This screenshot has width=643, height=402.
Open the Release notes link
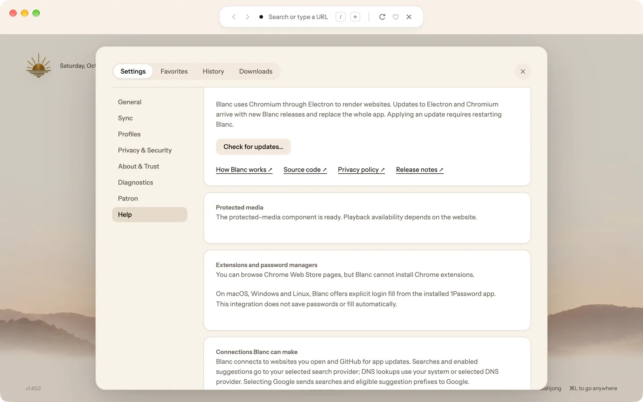pyautogui.click(x=420, y=170)
